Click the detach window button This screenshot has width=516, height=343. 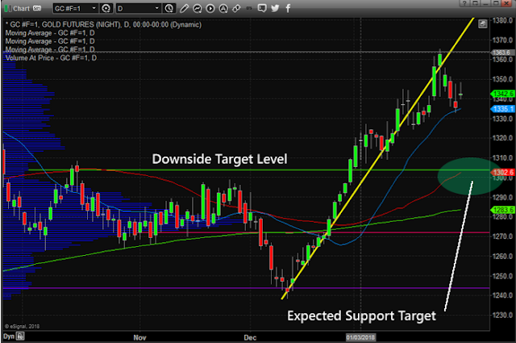tap(475, 3)
